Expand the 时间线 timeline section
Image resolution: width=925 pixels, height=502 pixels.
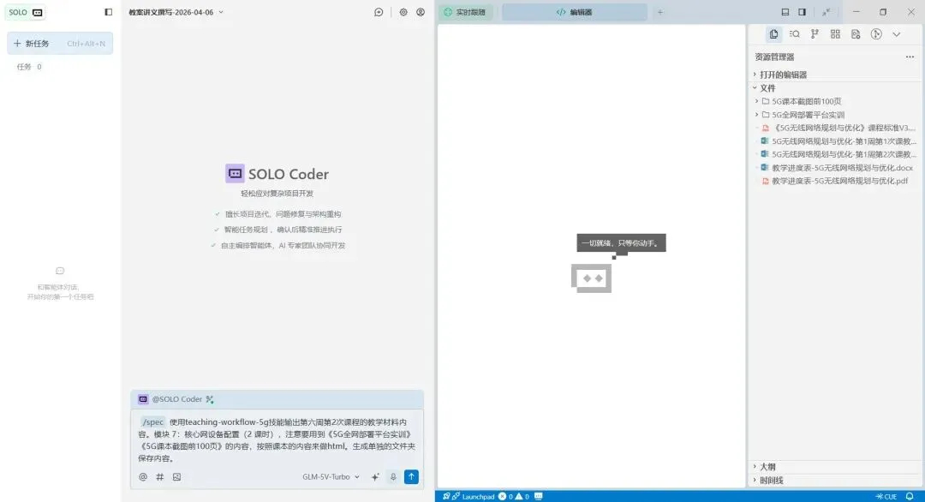click(835, 481)
